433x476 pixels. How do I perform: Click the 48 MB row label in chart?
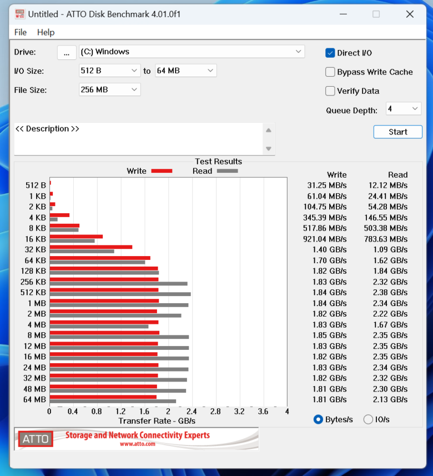(34, 389)
